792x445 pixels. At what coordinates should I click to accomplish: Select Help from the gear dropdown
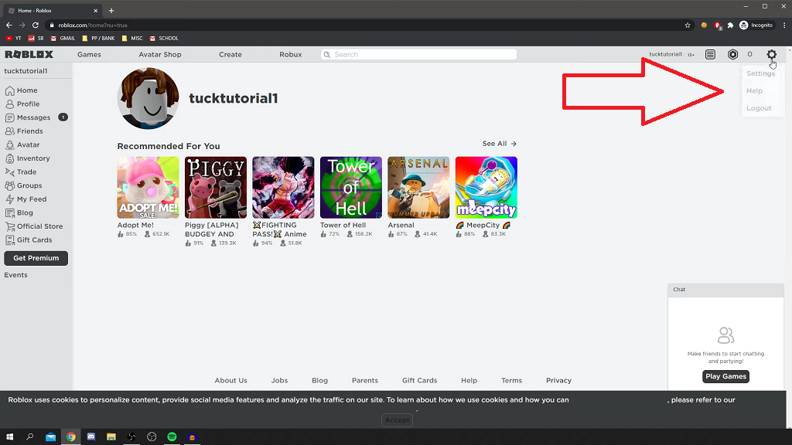tap(755, 91)
